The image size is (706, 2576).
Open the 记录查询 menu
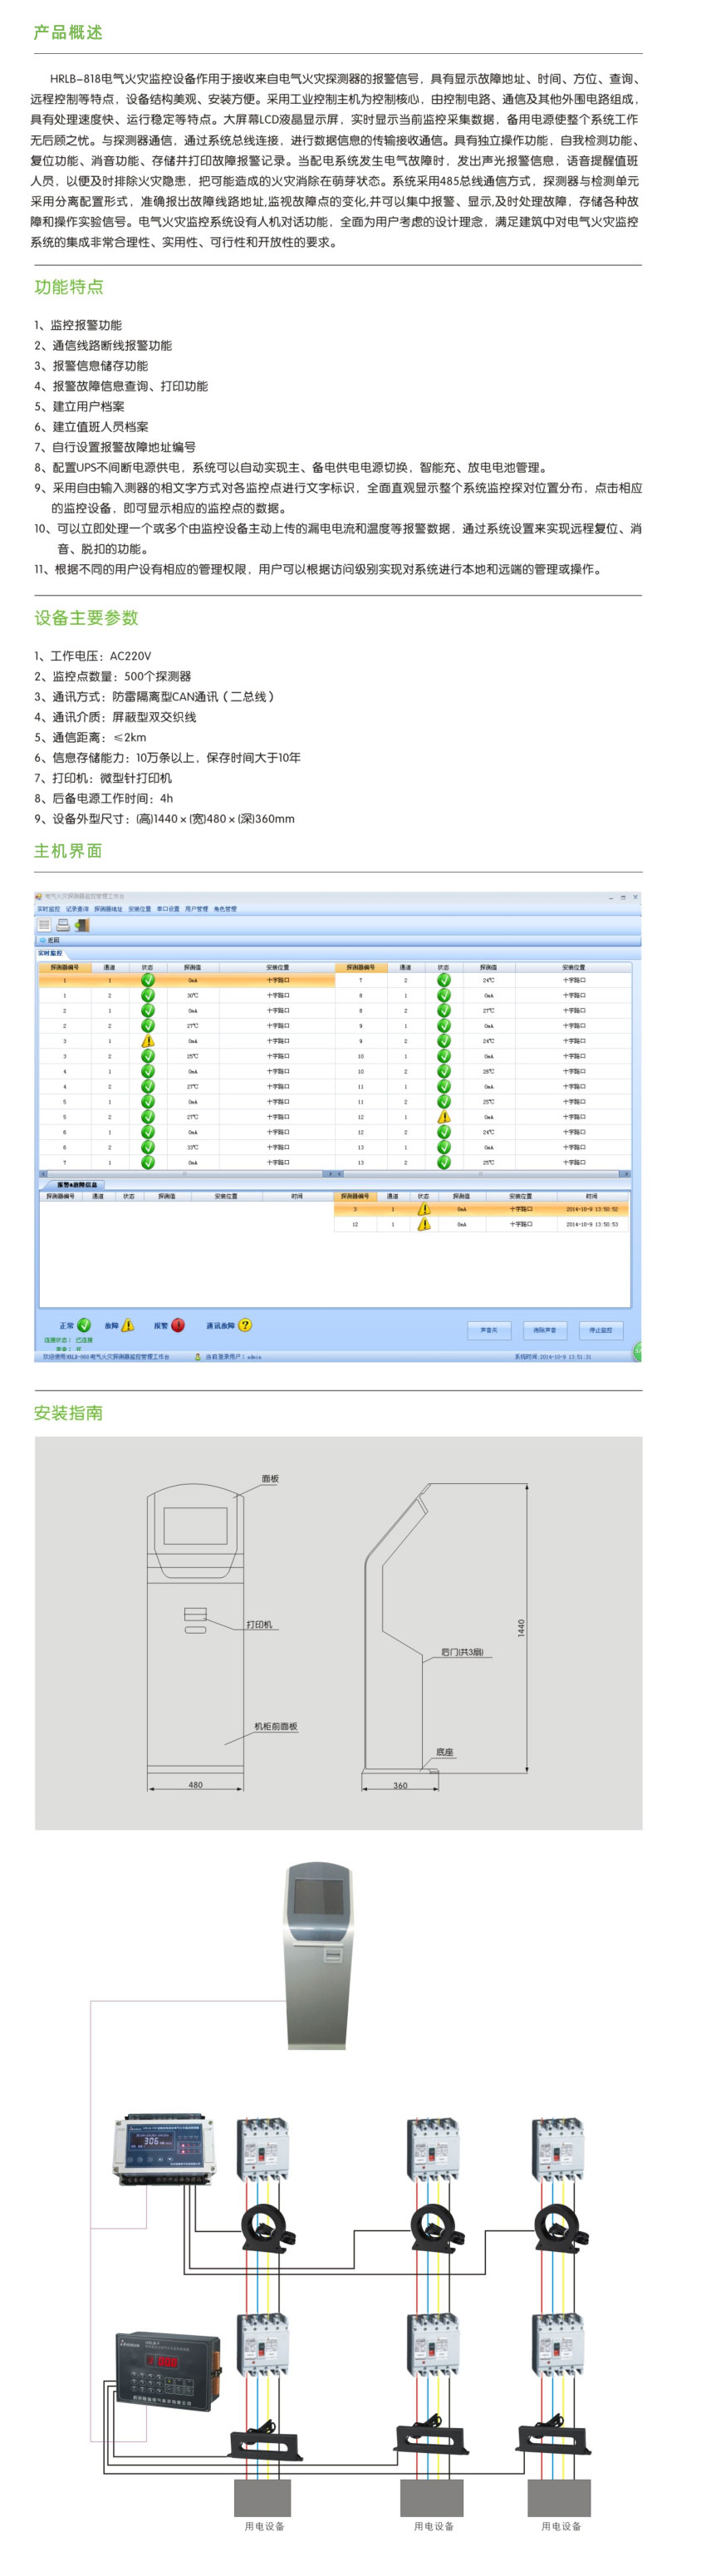tap(77, 909)
